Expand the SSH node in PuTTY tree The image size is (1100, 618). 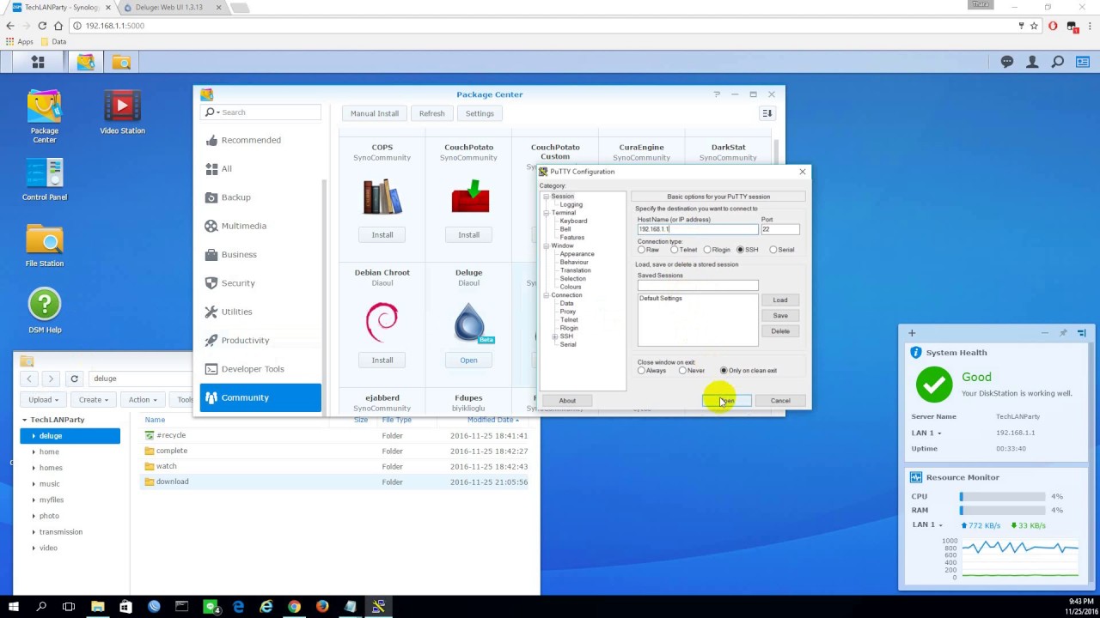[554, 336]
